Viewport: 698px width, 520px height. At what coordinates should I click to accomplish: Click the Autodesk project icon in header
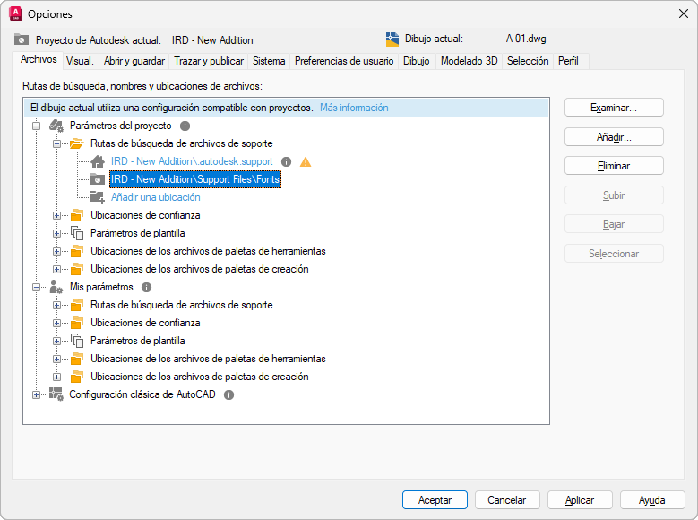tap(22, 40)
